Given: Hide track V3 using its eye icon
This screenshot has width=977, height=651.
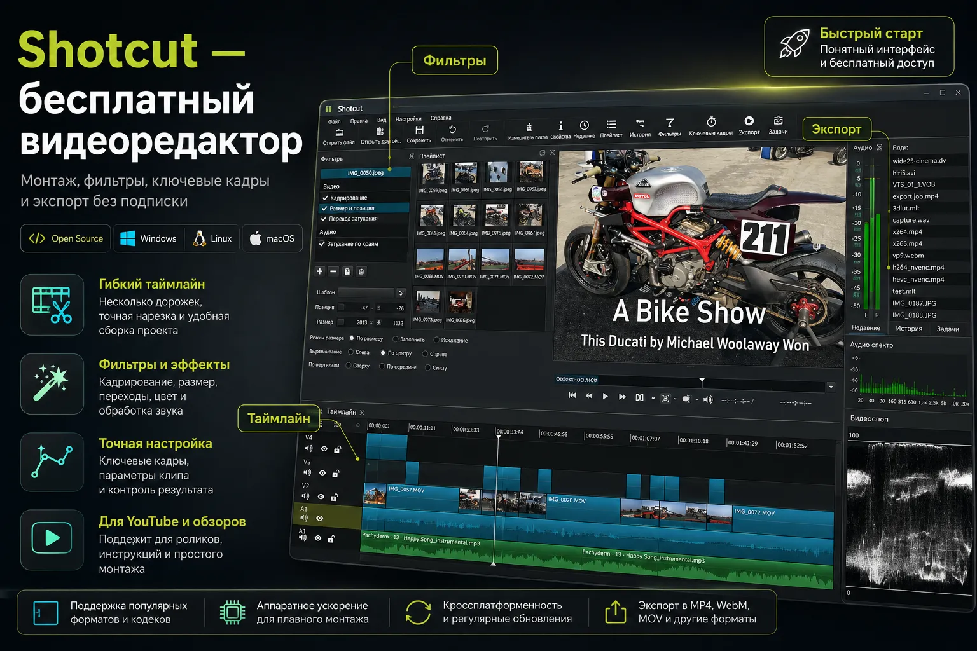Looking at the screenshot, I should point(322,473).
